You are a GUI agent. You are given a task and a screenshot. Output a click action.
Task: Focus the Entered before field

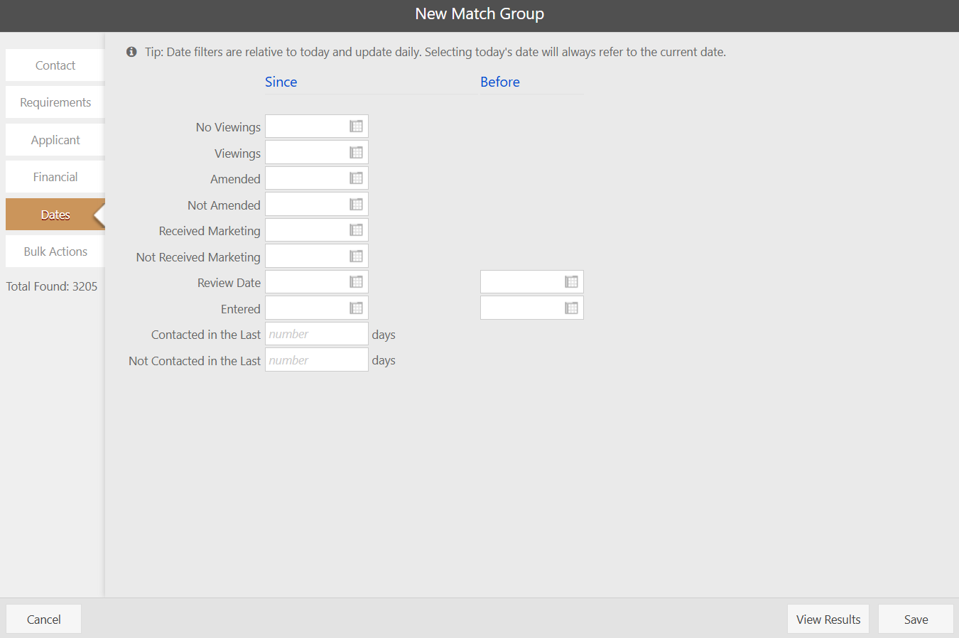[532, 308]
